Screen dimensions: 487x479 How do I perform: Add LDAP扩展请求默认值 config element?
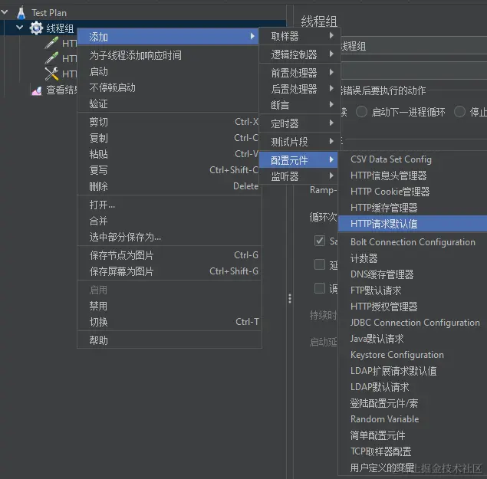click(x=413, y=371)
